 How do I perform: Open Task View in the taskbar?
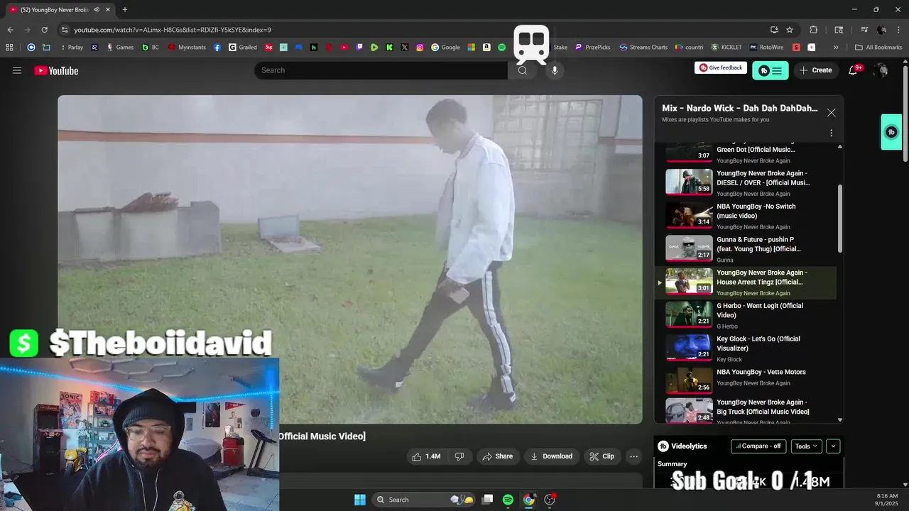487,500
